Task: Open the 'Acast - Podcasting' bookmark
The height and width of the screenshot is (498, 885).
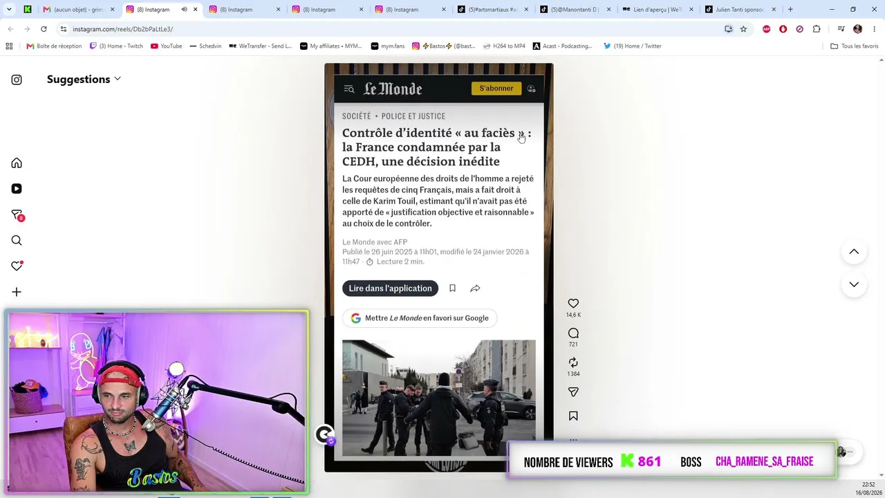Action: [562, 46]
